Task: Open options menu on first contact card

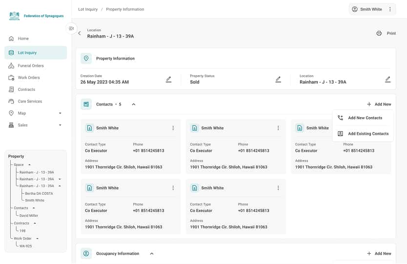Action: (173, 128)
